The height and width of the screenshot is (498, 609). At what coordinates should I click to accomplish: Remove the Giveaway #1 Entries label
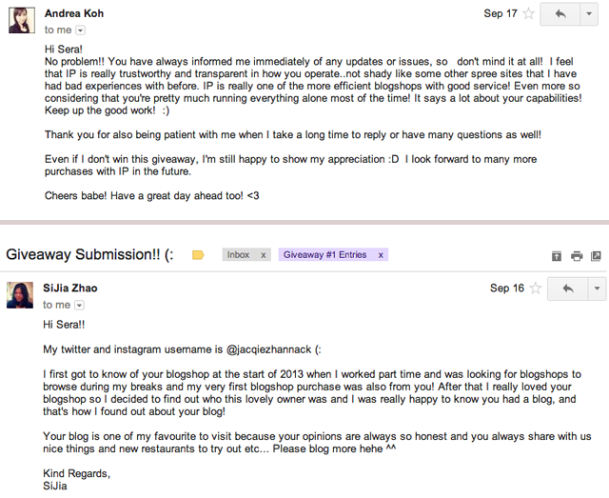381,255
